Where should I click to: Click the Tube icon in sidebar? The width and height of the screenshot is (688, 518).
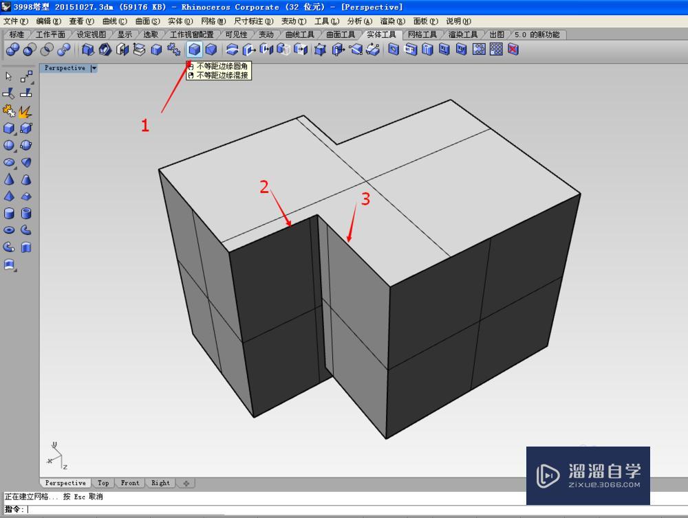pyautogui.click(x=26, y=214)
